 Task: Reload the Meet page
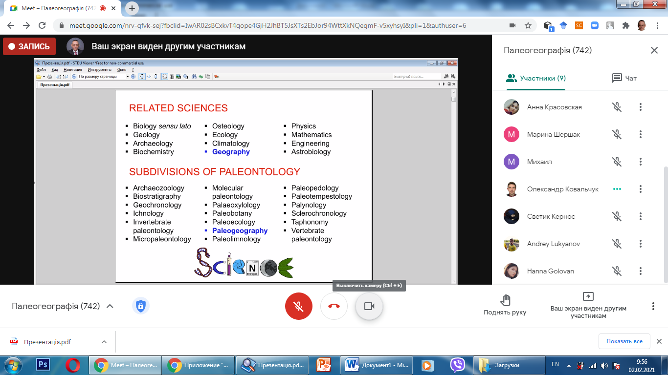(42, 25)
